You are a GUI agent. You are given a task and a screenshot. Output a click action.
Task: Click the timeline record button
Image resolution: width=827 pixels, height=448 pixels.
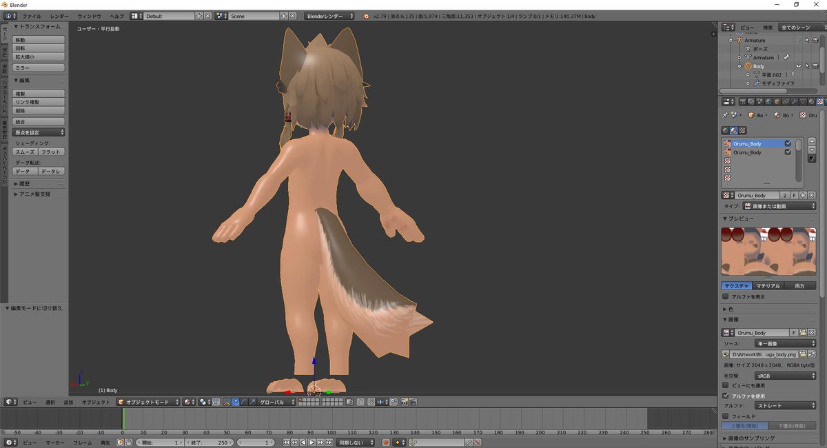[x=386, y=442]
